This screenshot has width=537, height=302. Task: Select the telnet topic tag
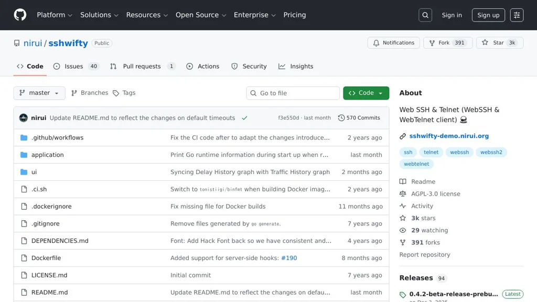431,152
